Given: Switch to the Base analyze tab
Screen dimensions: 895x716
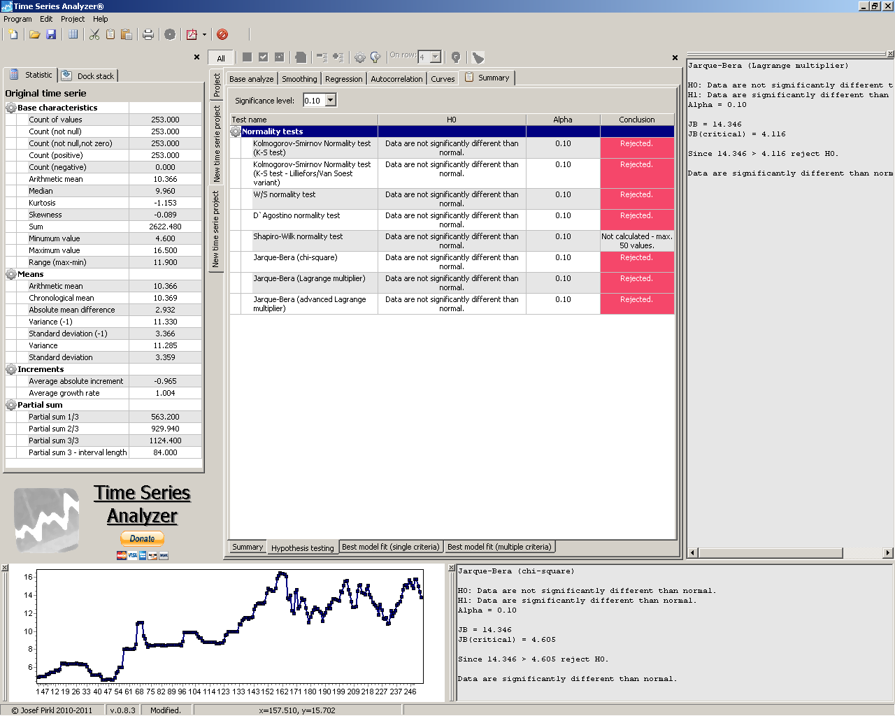Looking at the screenshot, I should (252, 79).
